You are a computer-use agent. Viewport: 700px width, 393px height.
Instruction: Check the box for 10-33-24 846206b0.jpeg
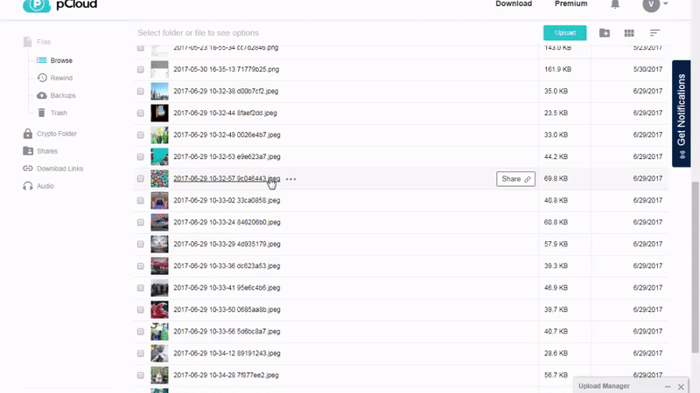pyautogui.click(x=141, y=223)
